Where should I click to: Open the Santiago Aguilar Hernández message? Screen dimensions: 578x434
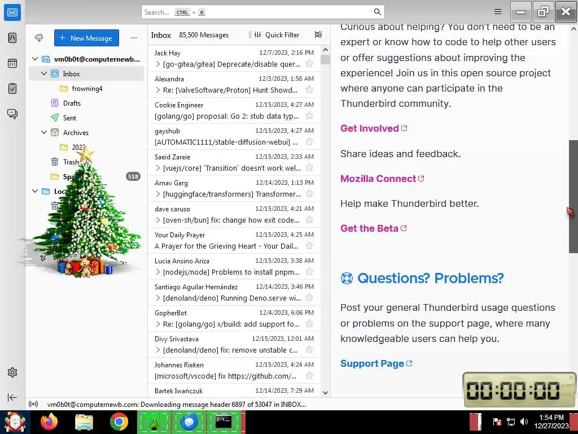coord(234,292)
